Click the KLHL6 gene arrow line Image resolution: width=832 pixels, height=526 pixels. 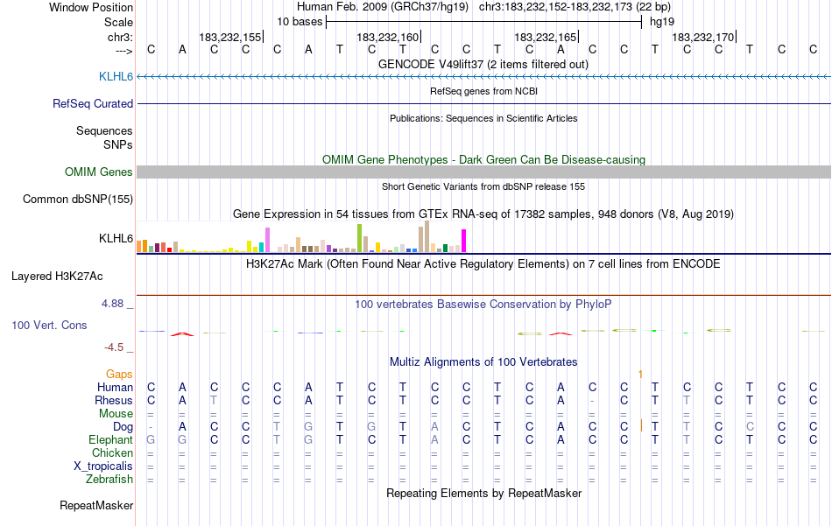point(484,77)
